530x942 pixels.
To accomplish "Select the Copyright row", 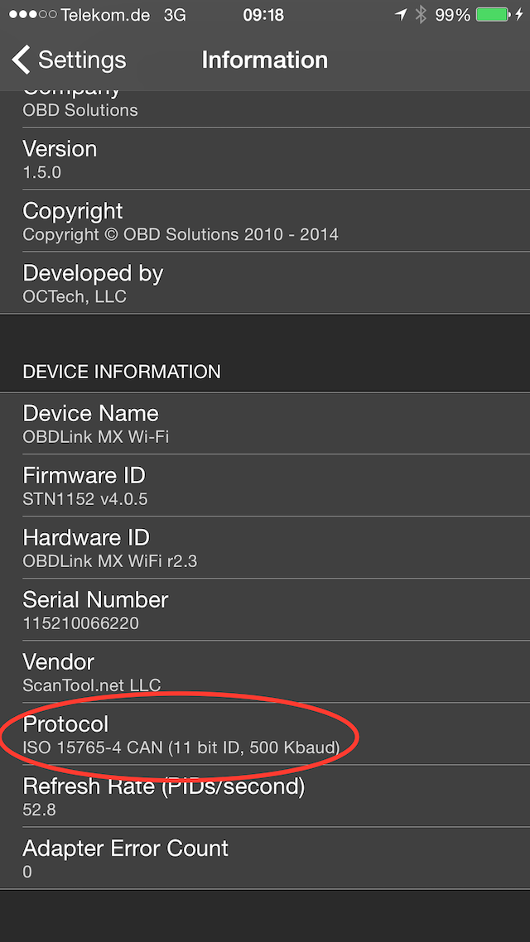I will coord(265,221).
